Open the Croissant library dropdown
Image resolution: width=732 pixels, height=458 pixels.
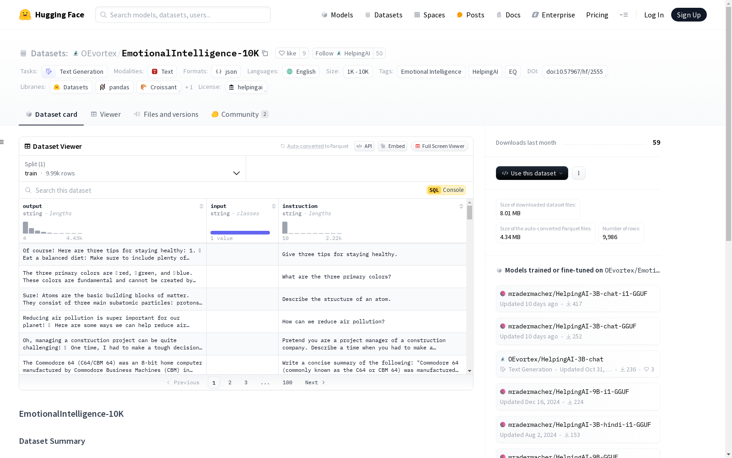pos(159,87)
